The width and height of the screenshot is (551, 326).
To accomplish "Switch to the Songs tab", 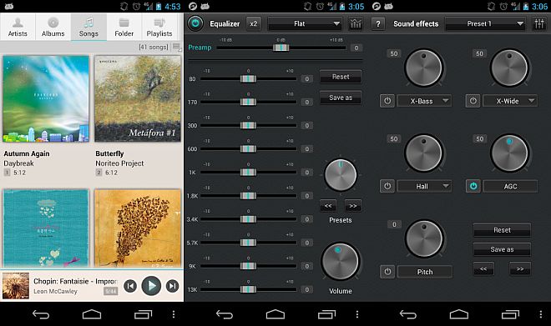I will tap(88, 28).
